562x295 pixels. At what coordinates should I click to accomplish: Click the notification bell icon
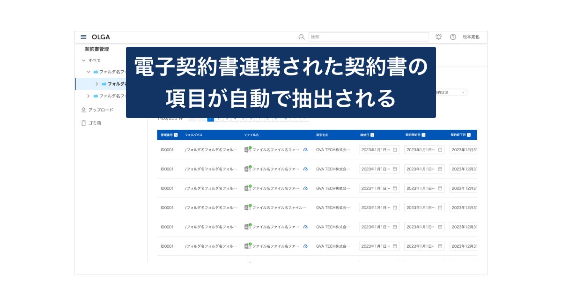tap(438, 37)
